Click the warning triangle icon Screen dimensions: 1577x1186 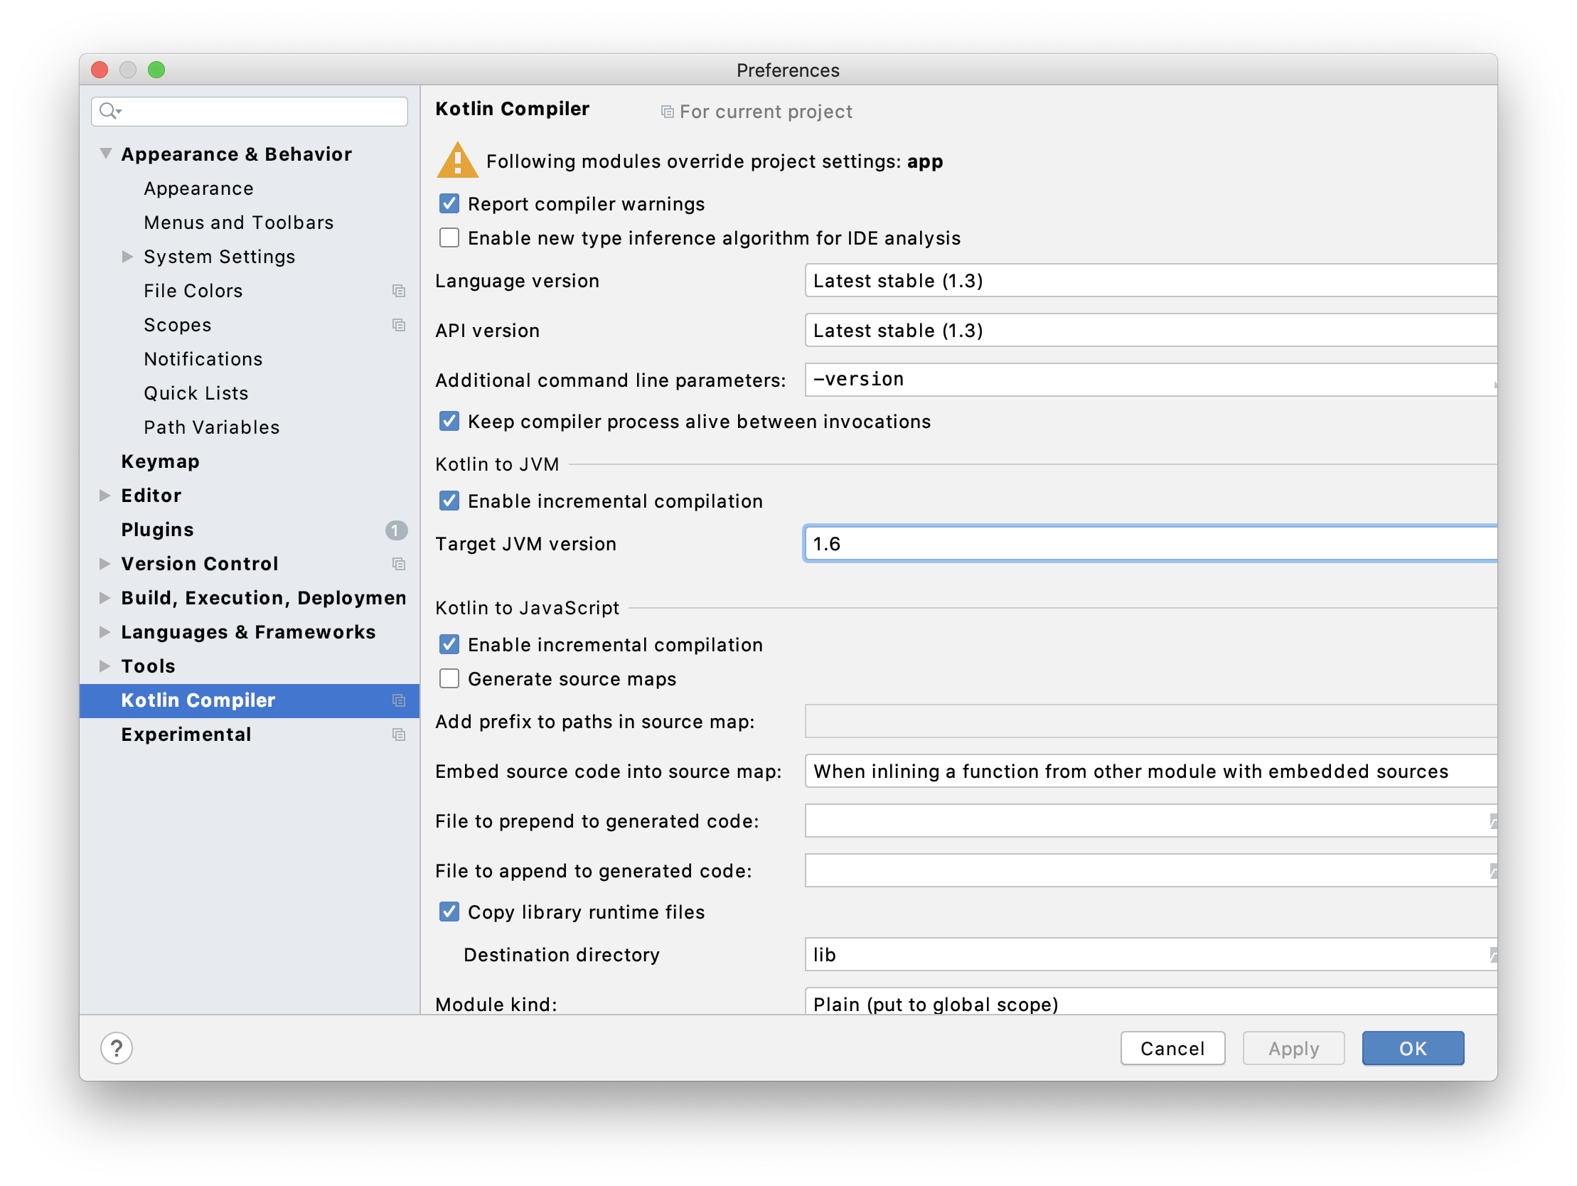[x=457, y=161]
